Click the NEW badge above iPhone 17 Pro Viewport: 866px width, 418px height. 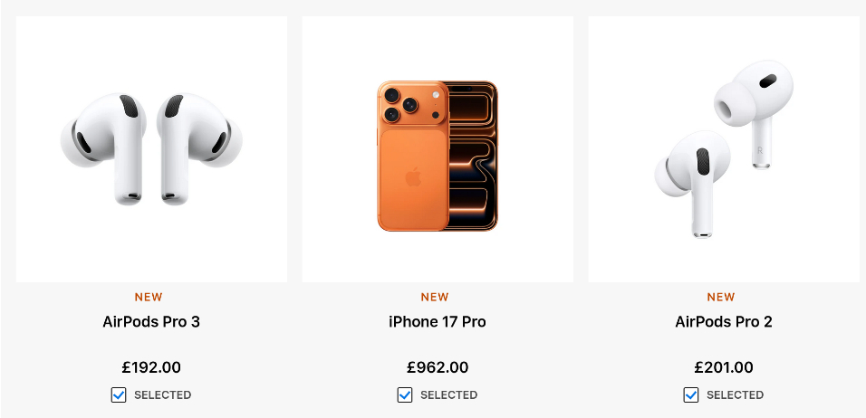tap(435, 297)
